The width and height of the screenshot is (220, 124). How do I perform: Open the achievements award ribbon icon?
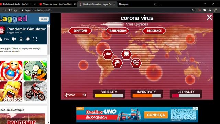coord(21,39)
